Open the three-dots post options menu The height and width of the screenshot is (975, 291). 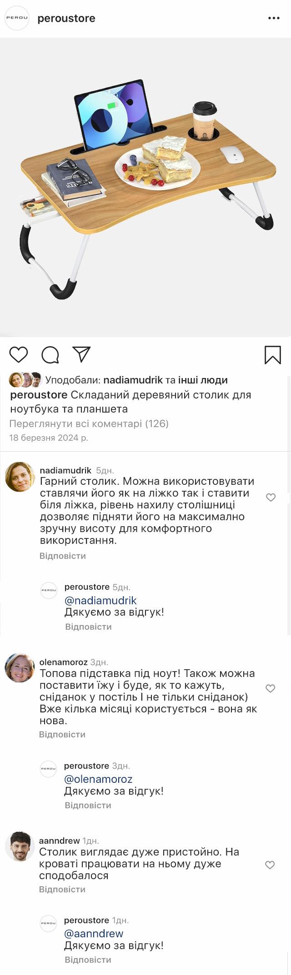coord(274,18)
